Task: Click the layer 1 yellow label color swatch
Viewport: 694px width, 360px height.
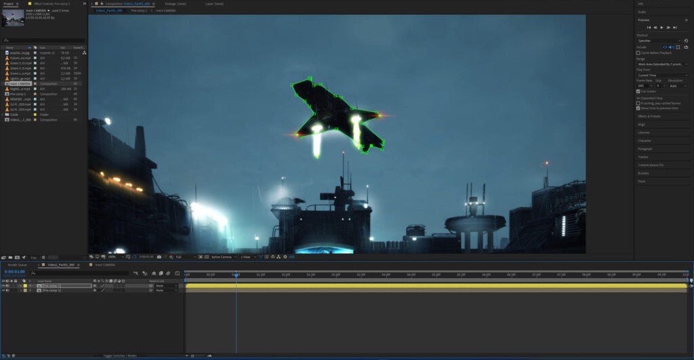Action: (x=25, y=286)
